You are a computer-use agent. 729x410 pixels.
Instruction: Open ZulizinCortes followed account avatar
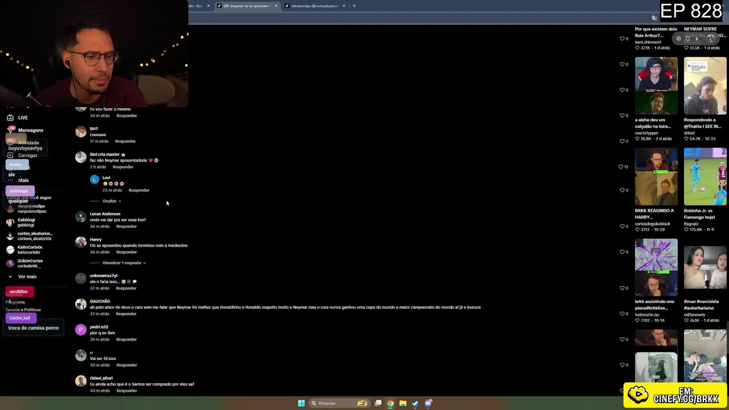pos(10,263)
